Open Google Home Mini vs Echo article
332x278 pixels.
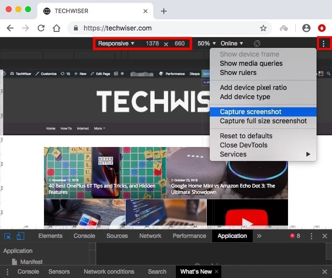pyautogui.click(x=227, y=173)
